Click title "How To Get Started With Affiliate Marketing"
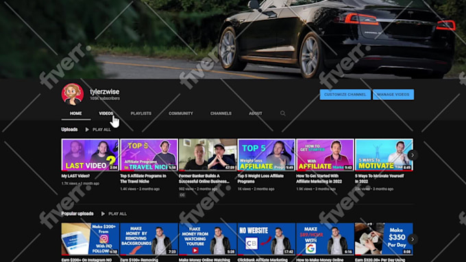466x262 pixels. (x=319, y=179)
